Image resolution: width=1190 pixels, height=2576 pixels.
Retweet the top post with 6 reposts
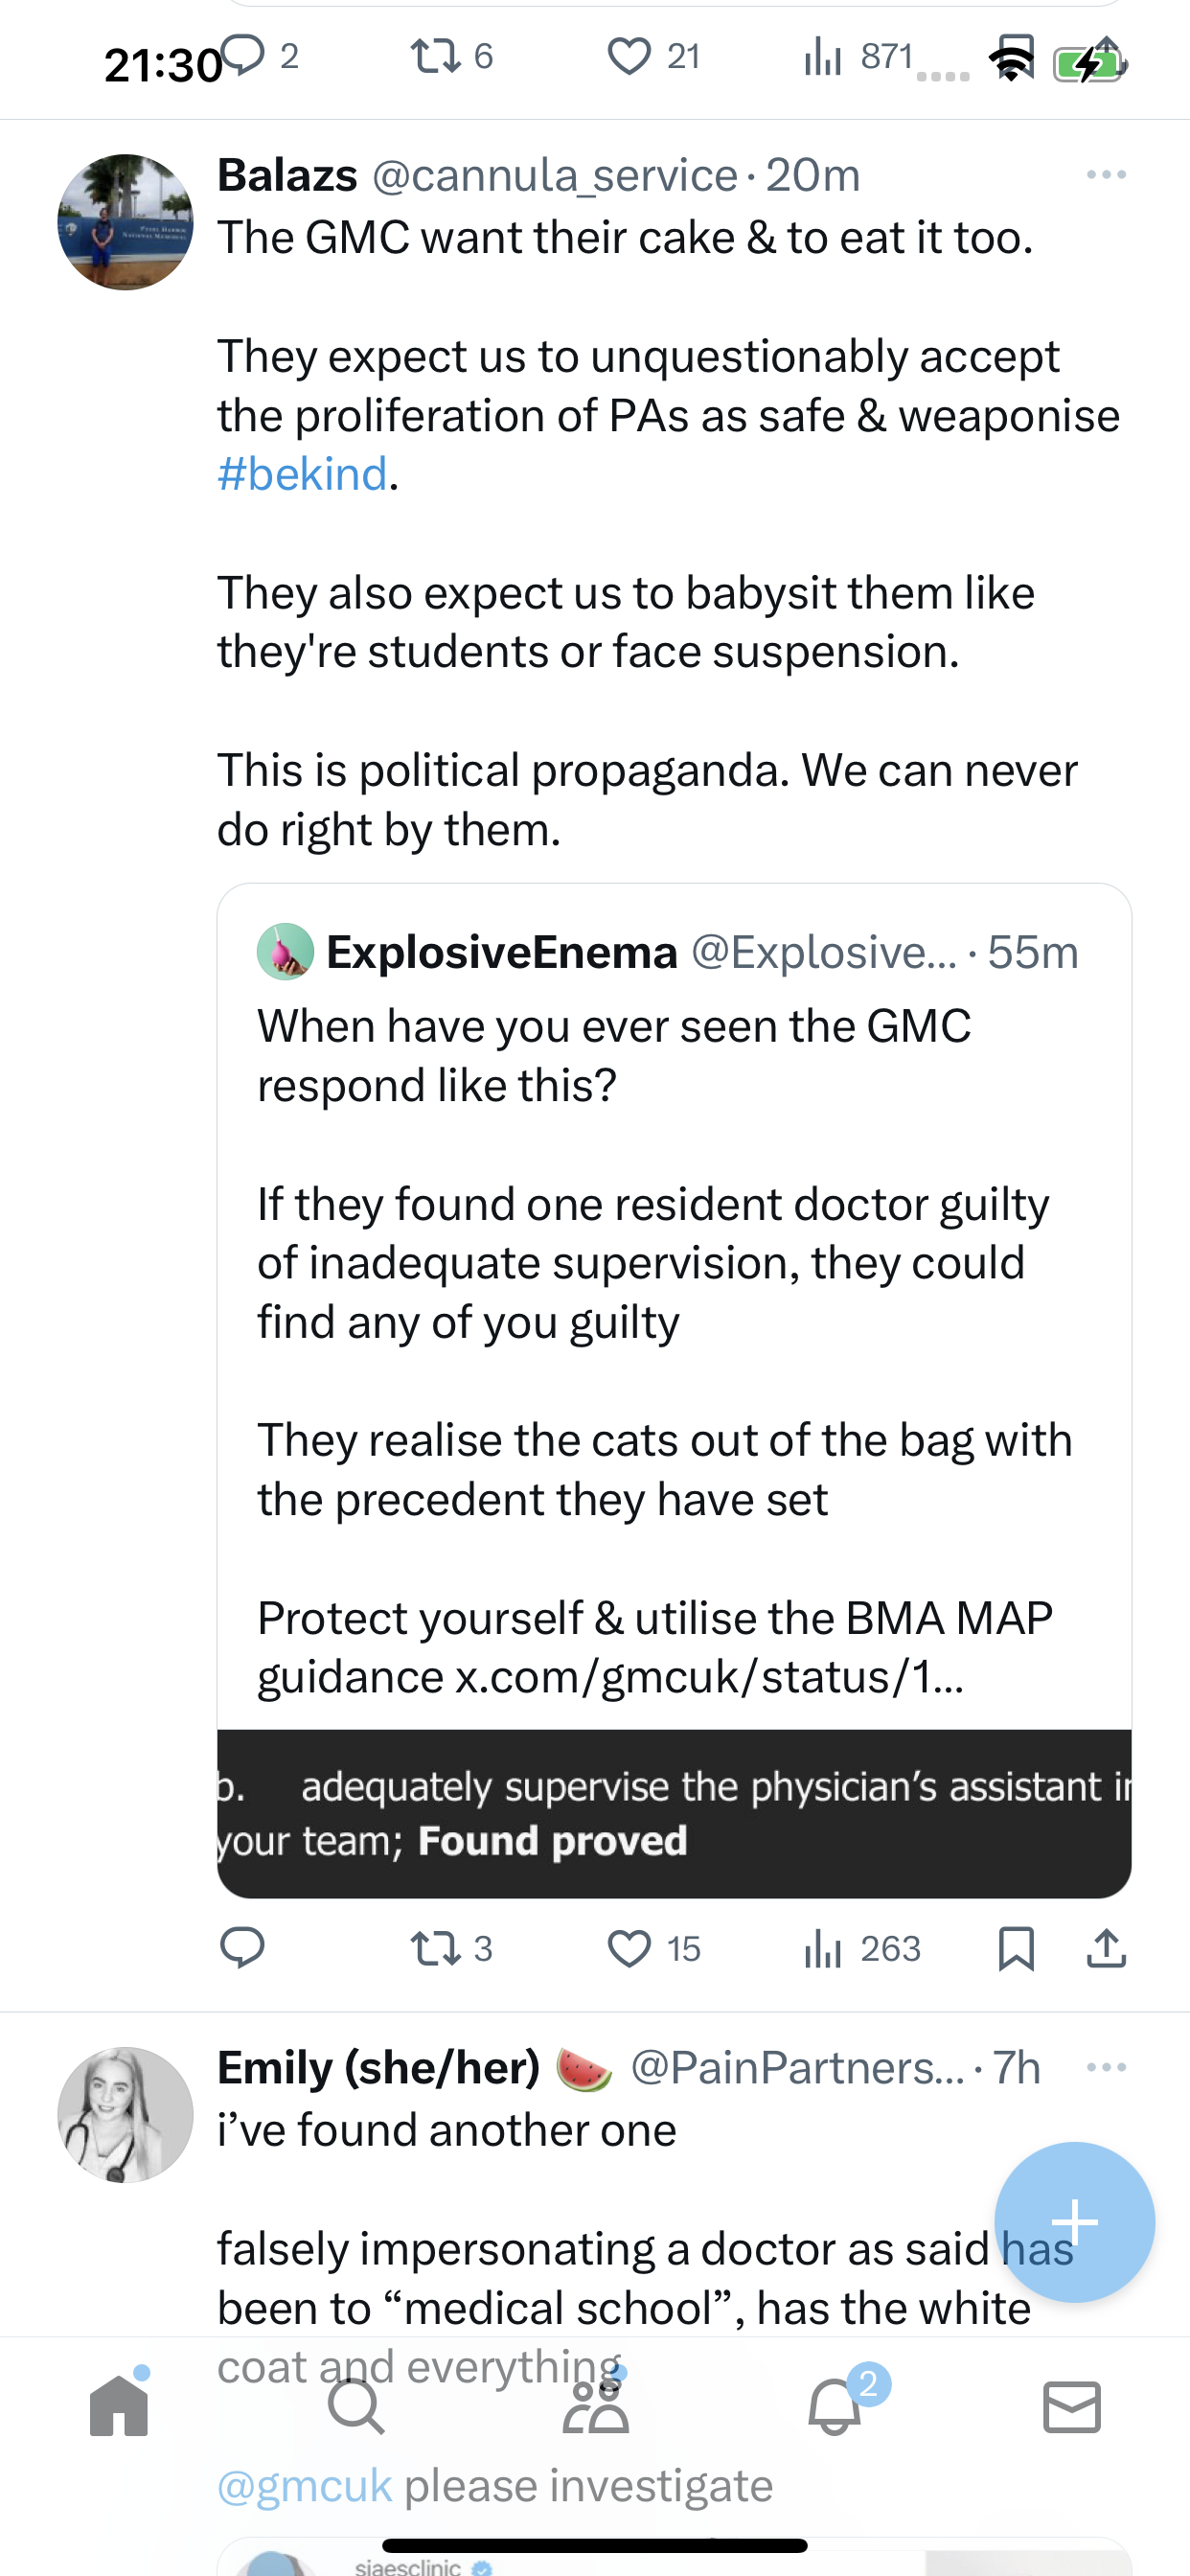point(452,56)
